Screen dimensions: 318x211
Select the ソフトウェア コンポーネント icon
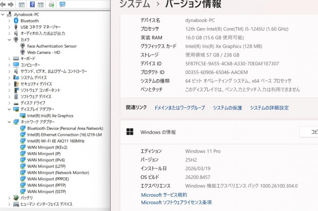(16, 90)
